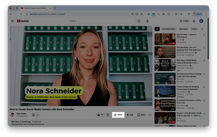The width and height of the screenshot is (217, 137).
Task: Like the video with thumbs up
Action: (100, 115)
